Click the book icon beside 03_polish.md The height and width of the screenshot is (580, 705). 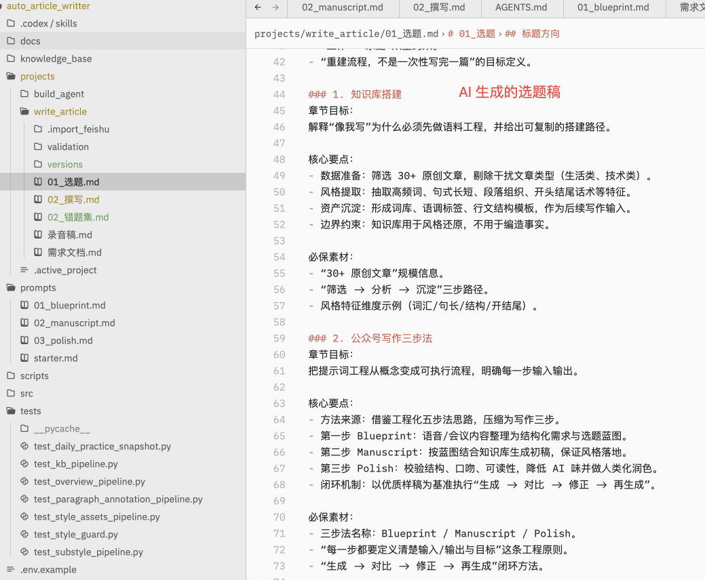[24, 340]
